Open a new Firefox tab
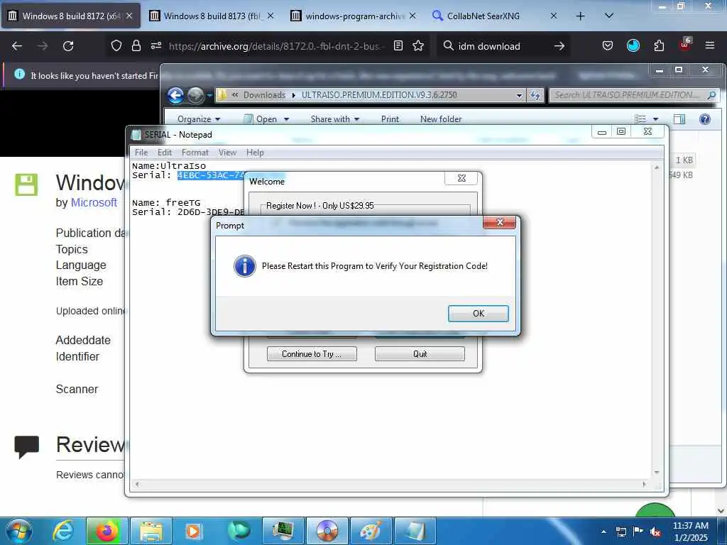Image resolution: width=727 pixels, height=545 pixels. click(580, 16)
